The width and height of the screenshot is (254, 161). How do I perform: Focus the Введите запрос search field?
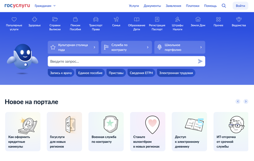click(121, 61)
